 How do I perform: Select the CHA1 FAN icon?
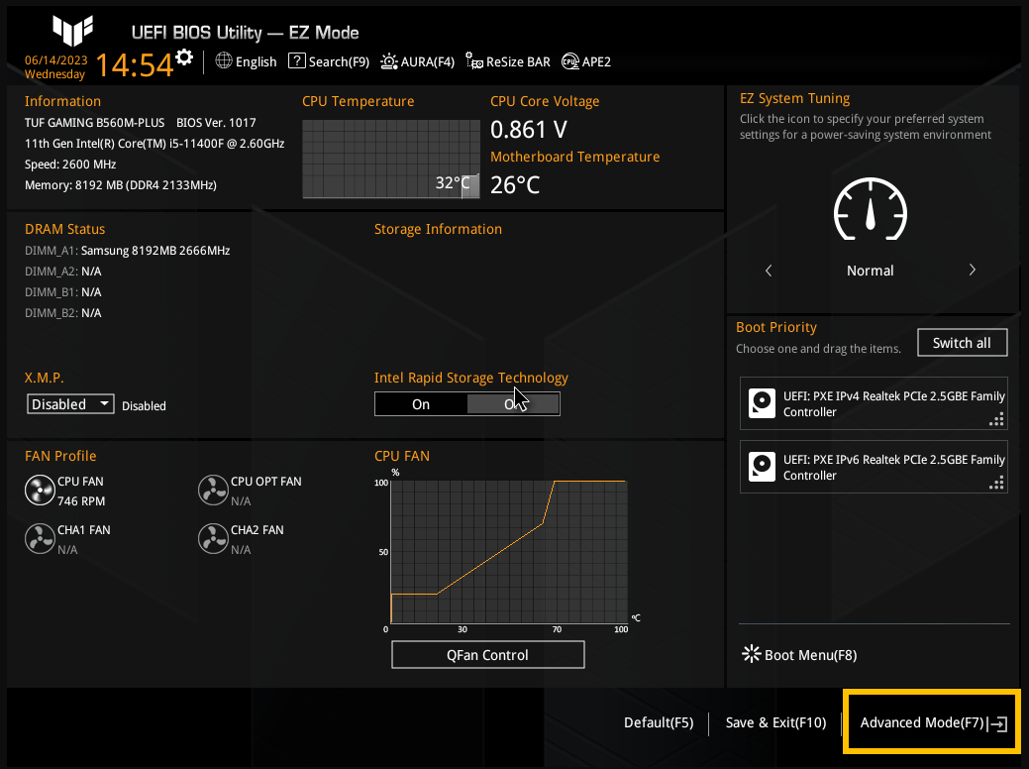click(x=40, y=539)
